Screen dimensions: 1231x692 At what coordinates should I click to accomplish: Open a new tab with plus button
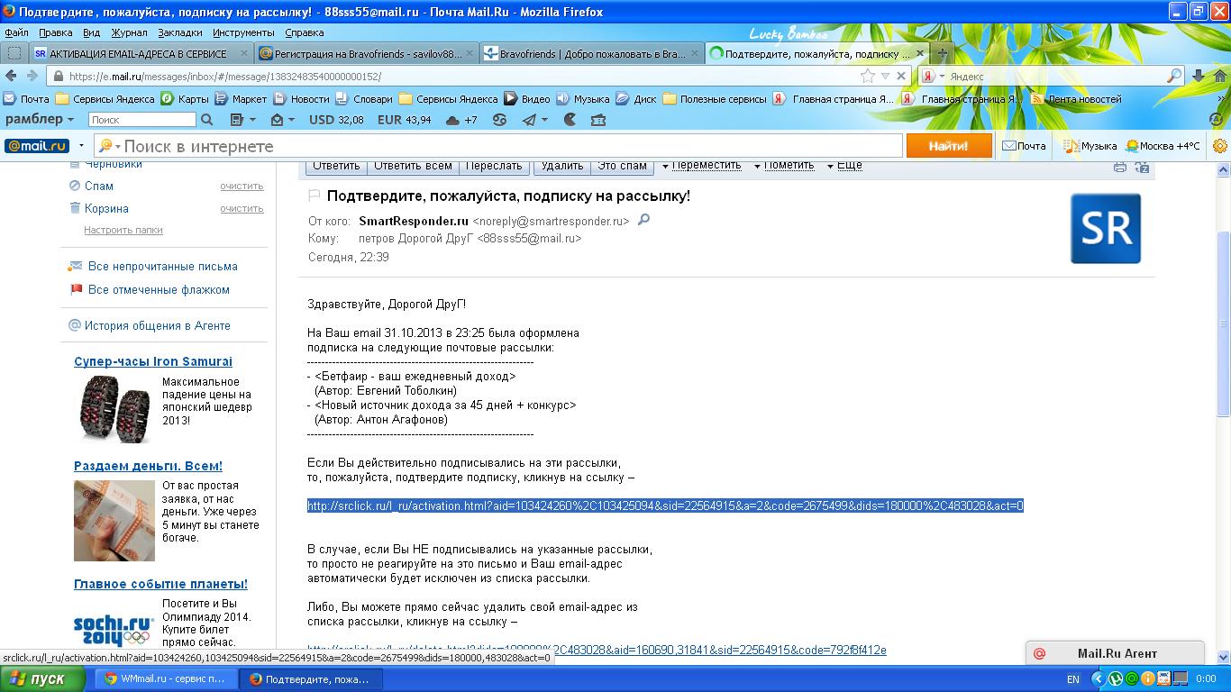pyautogui.click(x=942, y=54)
